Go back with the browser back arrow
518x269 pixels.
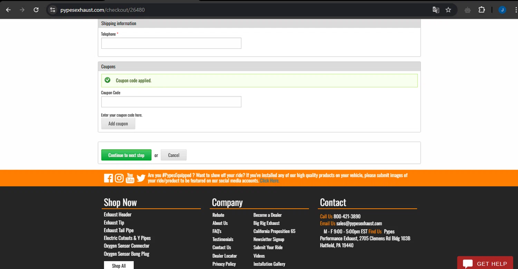coord(8,10)
